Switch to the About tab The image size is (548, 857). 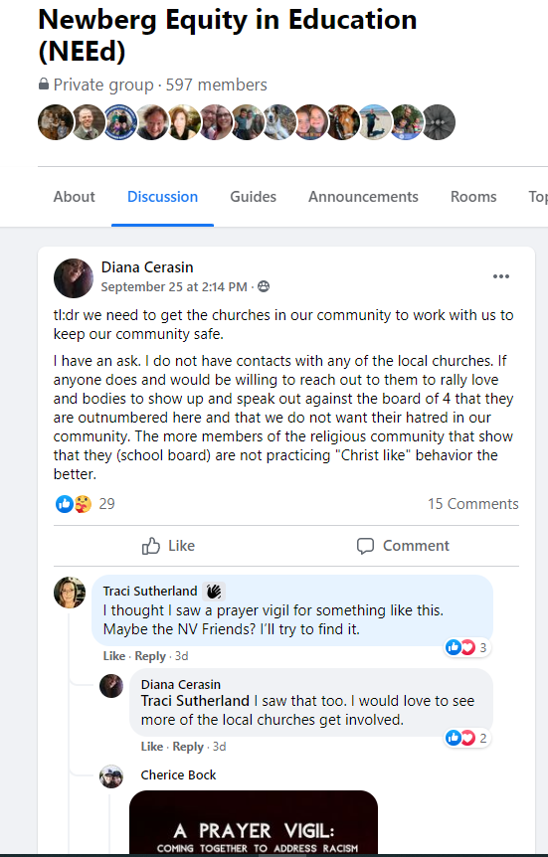(75, 196)
